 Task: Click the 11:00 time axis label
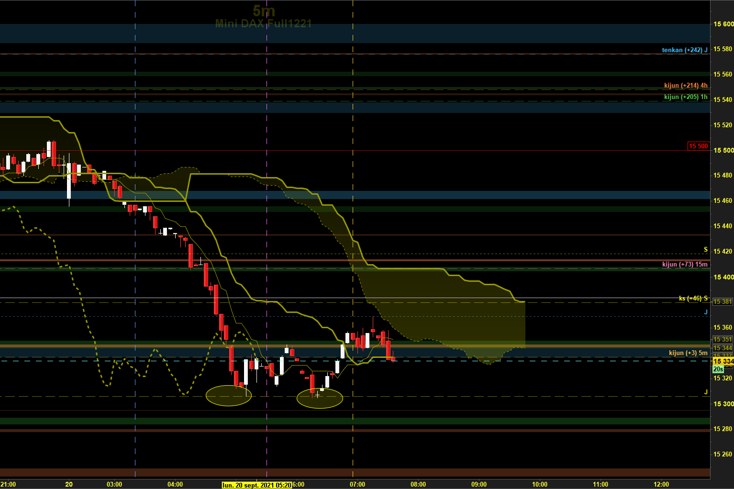click(x=601, y=484)
